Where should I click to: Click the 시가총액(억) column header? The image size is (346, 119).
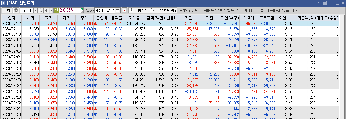[305, 18]
